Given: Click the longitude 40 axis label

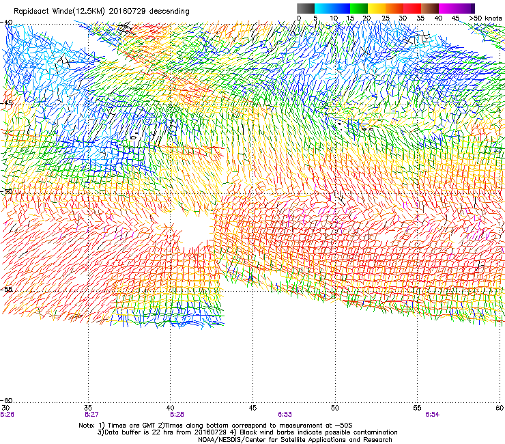Looking at the screenshot, I should tap(170, 408).
